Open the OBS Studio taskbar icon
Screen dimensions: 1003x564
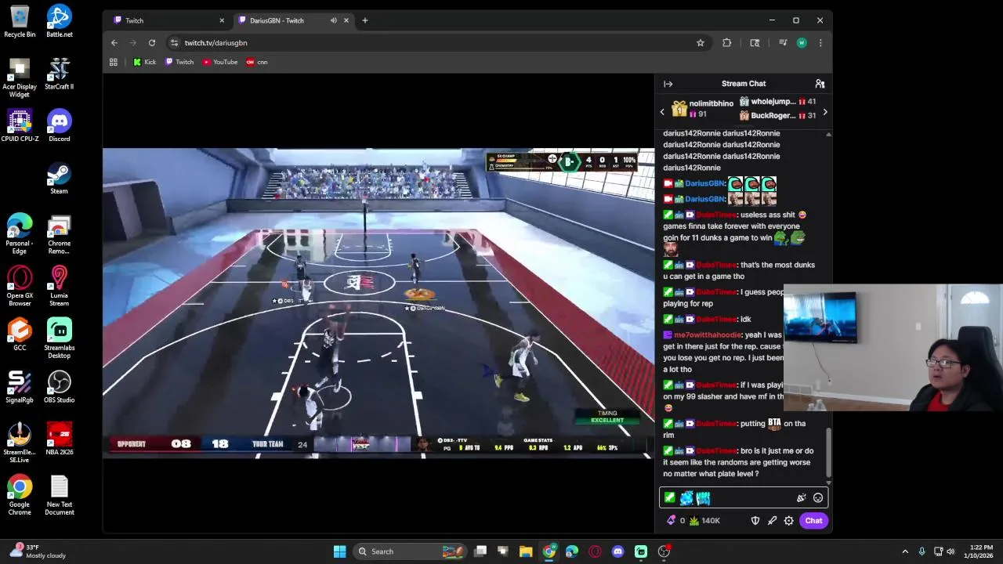664,551
